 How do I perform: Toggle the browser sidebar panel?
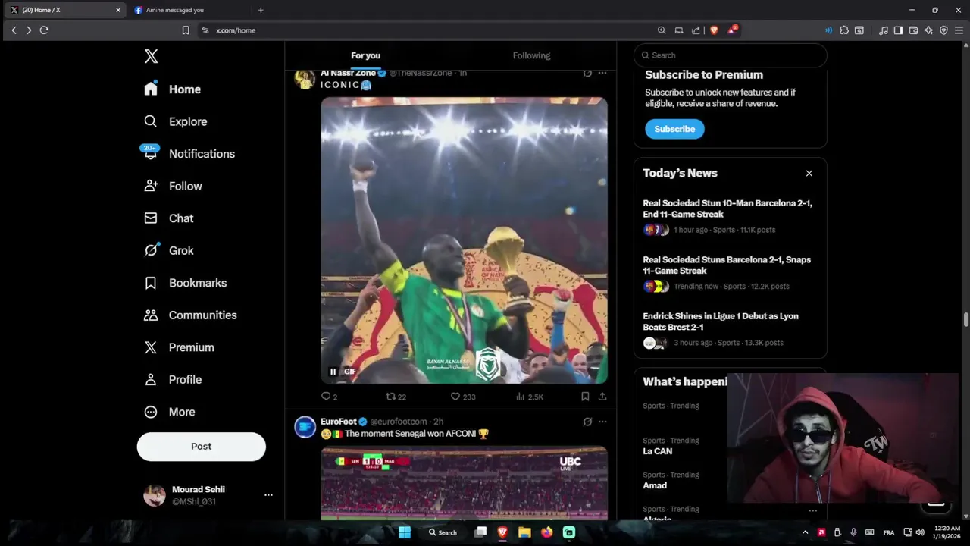898,30
